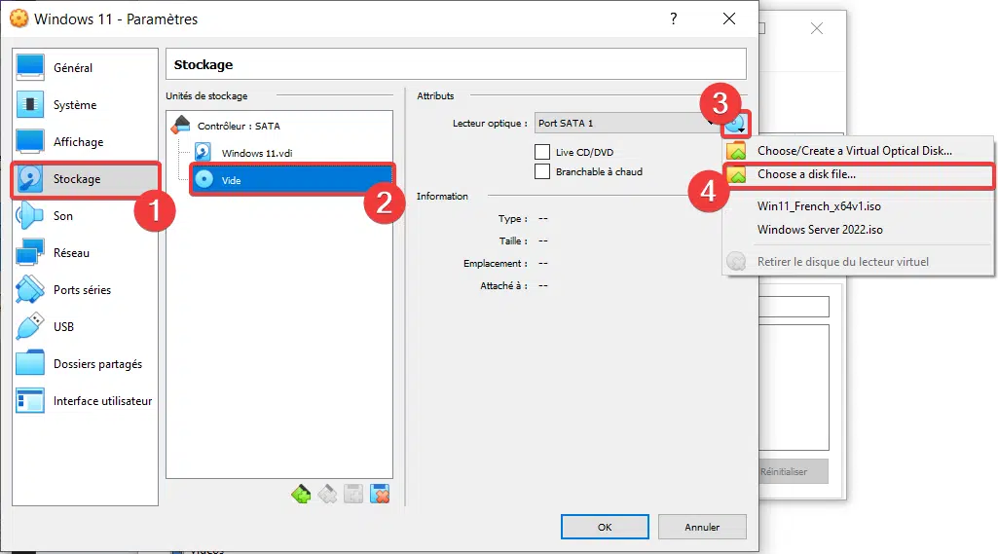The image size is (998, 554).
Task: Click the Affichage screen icon
Action: tap(30, 141)
